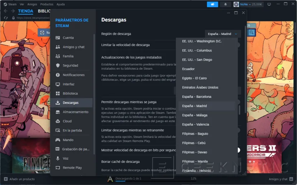Select Filipinas - Manila region
The height and width of the screenshot is (185, 297).
tap(207, 161)
